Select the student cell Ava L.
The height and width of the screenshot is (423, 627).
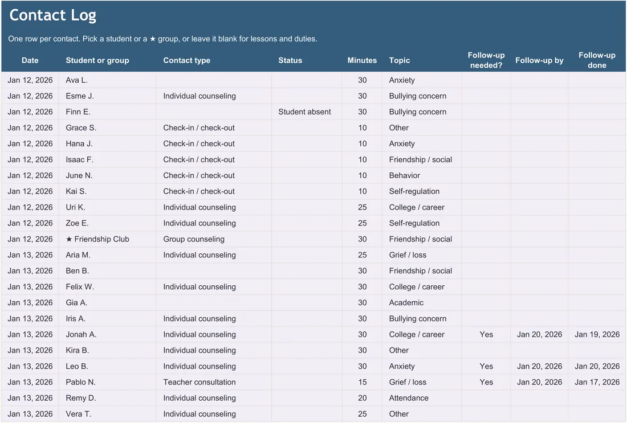click(107, 80)
